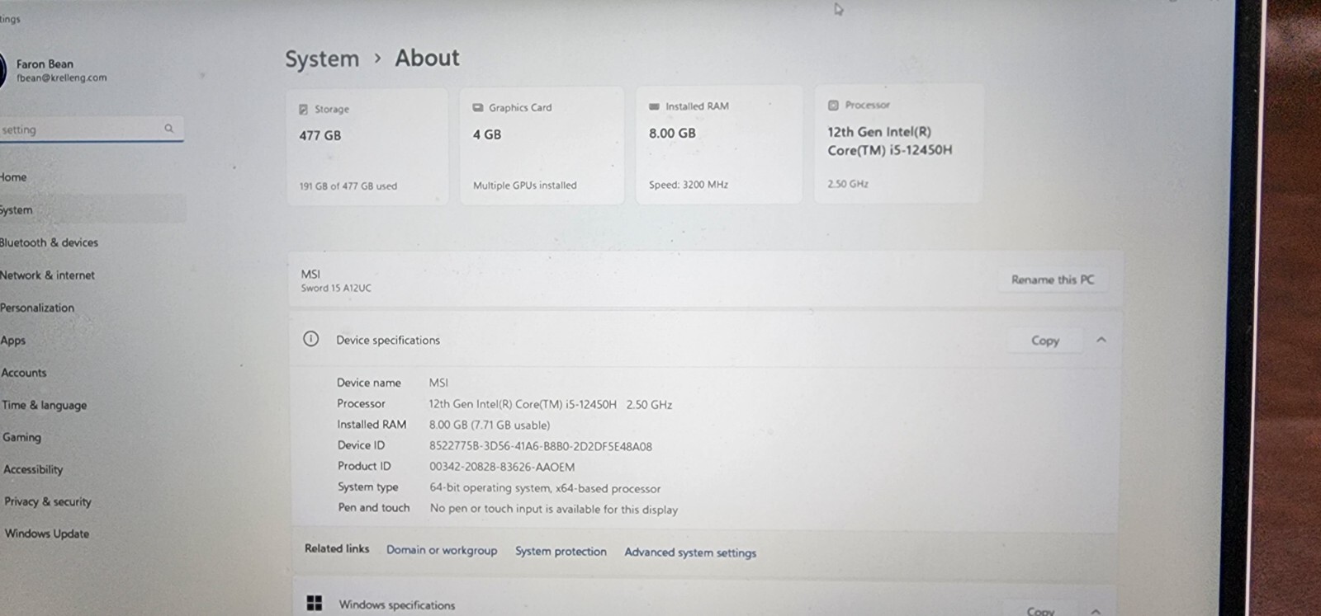Click the Storage card icon
Screen dimensions: 1321x616
pyautogui.click(x=303, y=109)
